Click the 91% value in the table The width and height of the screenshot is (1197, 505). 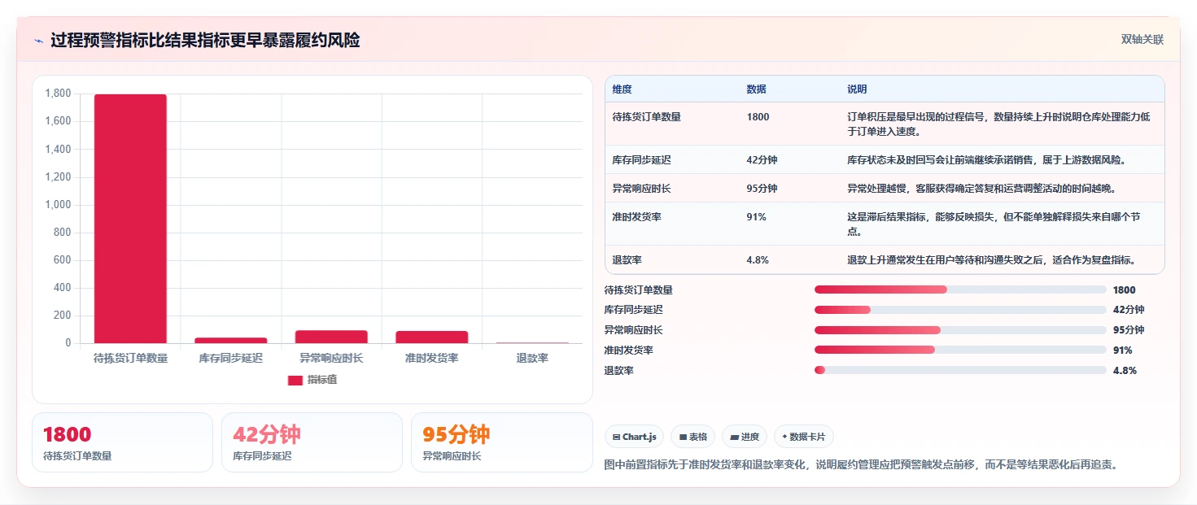click(756, 217)
